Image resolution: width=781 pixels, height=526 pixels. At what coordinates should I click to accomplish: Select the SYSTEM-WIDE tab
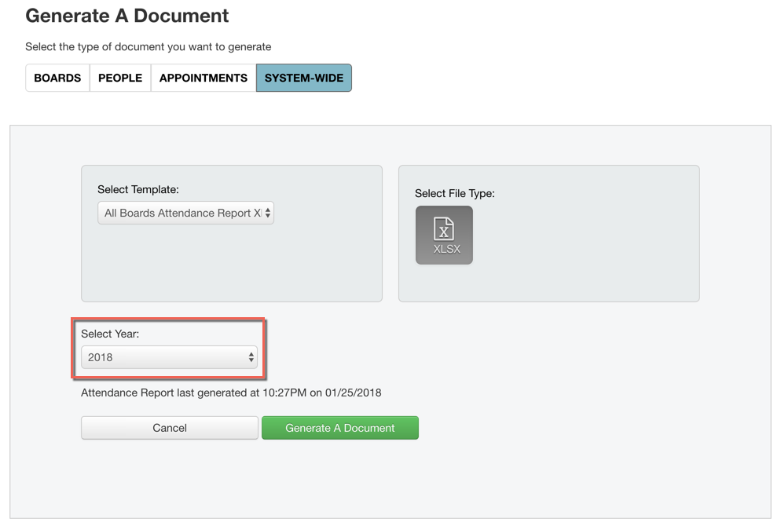tap(304, 78)
